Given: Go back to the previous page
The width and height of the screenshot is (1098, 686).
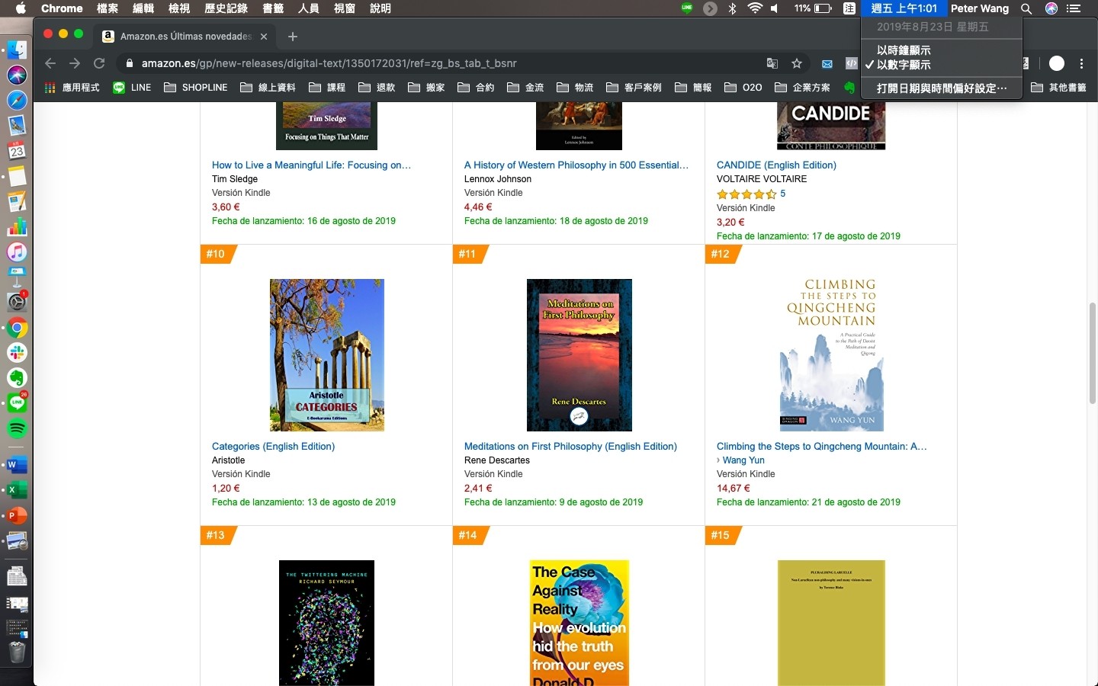Looking at the screenshot, I should [50, 63].
